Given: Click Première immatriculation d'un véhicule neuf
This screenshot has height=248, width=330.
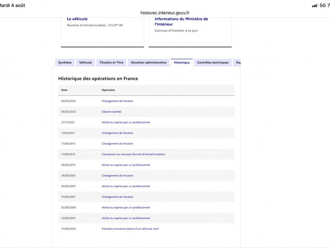Looking at the screenshot, I should pyautogui.click(x=130, y=229).
